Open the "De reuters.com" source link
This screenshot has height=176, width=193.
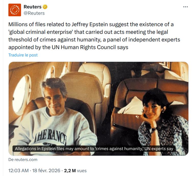point(23,159)
